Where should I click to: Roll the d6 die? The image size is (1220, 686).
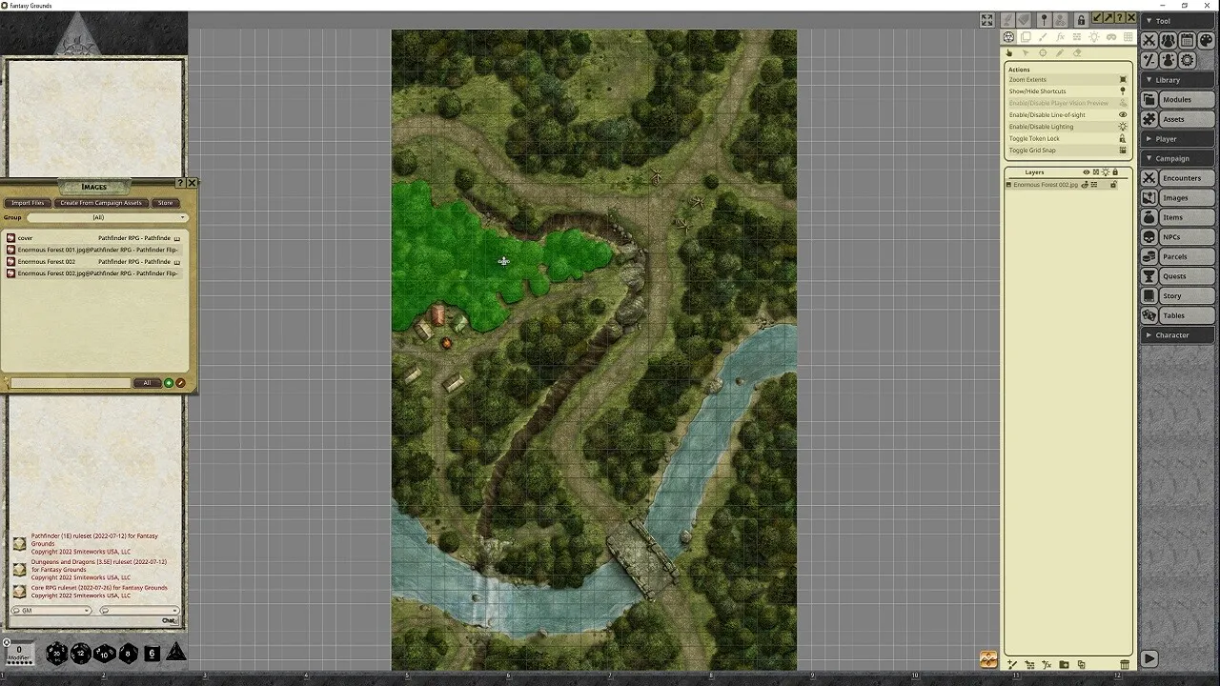point(152,653)
